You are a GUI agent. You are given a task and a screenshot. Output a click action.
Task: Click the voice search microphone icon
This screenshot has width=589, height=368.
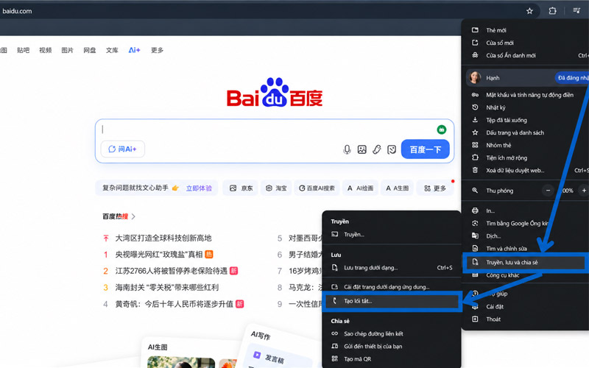[347, 150]
